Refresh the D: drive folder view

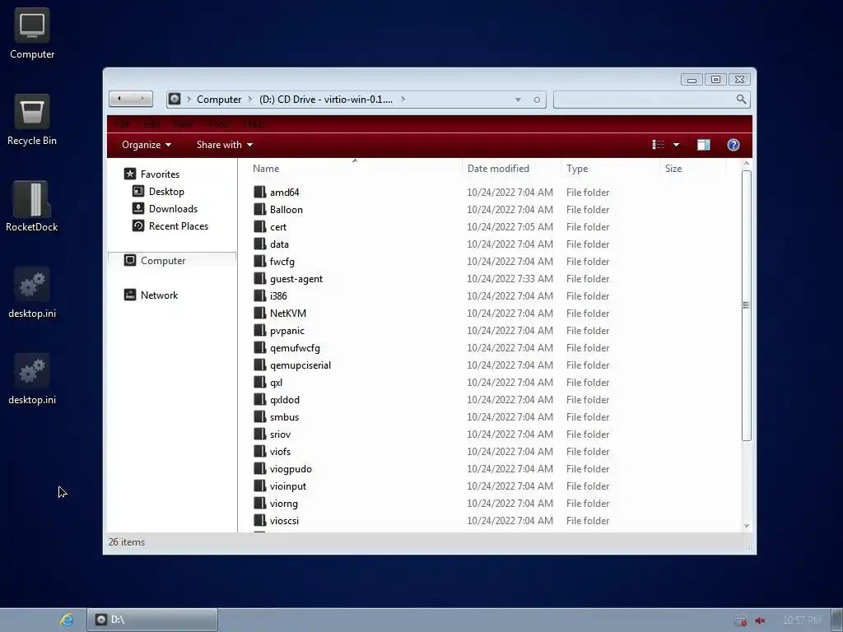537,100
